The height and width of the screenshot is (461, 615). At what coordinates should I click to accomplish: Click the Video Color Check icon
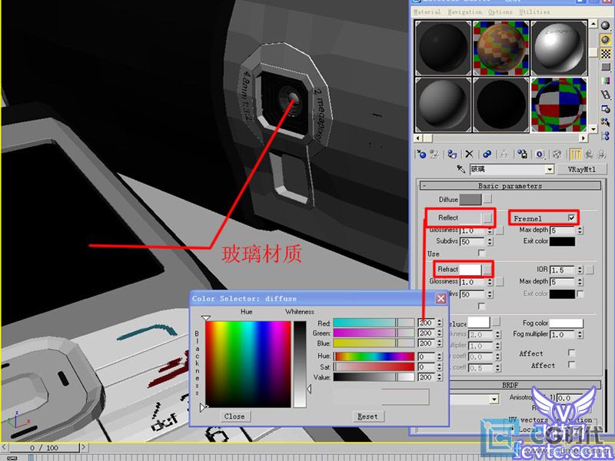pyautogui.click(x=606, y=81)
